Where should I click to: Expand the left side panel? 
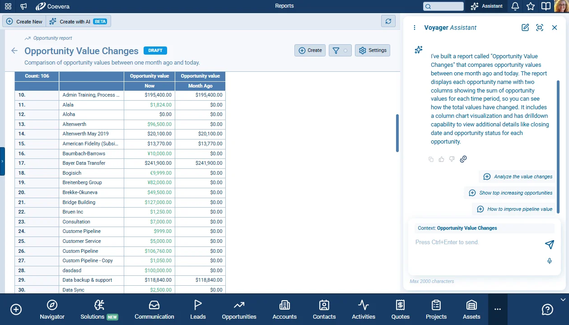2,161
